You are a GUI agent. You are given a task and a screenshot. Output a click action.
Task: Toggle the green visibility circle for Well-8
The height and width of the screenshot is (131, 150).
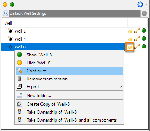tap(144, 46)
